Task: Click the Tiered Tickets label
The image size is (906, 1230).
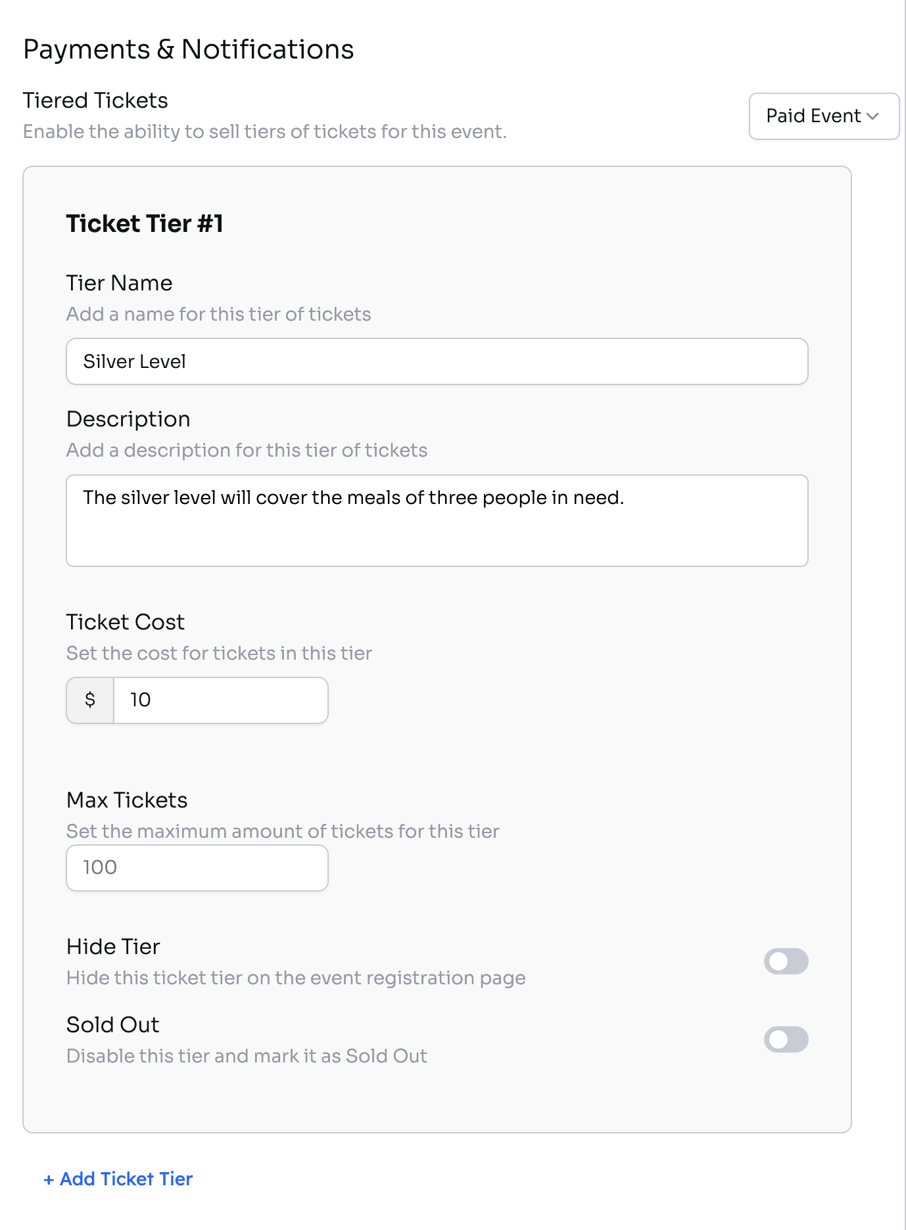Action: click(96, 101)
